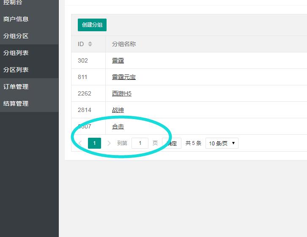Click the 创建分组 button
The width and height of the screenshot is (307, 237).
[x=92, y=25]
